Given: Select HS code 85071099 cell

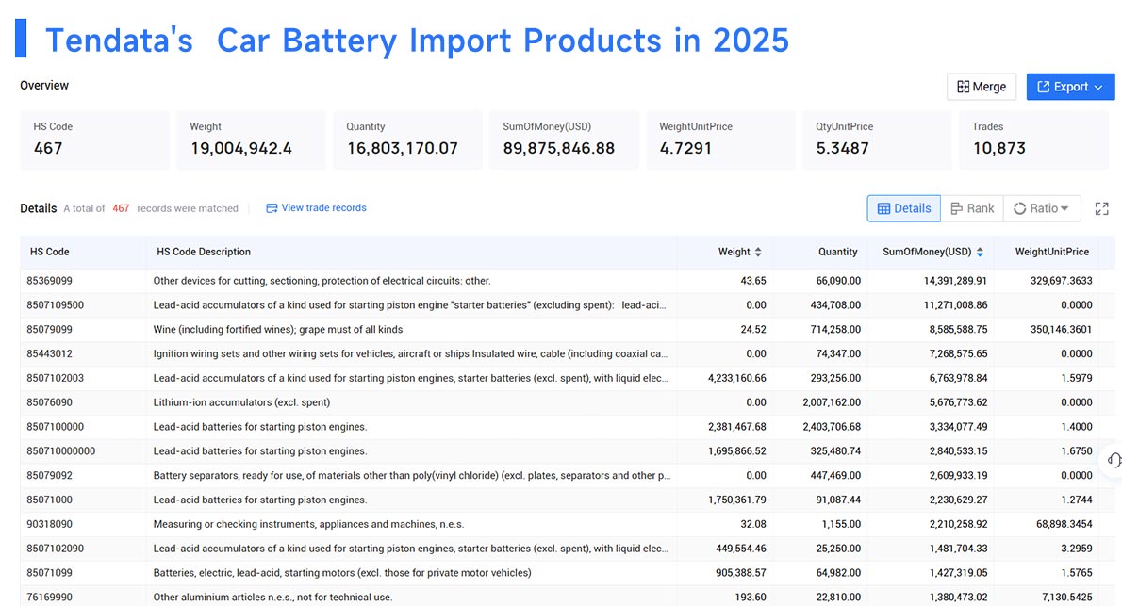Looking at the screenshot, I should (x=49, y=573).
